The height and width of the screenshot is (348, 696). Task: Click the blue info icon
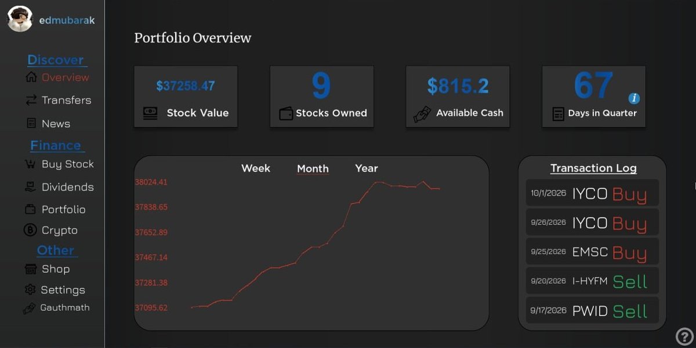tap(634, 98)
